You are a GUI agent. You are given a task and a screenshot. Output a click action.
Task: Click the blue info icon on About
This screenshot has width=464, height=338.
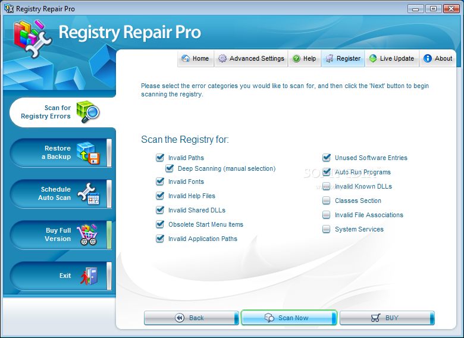click(427, 58)
